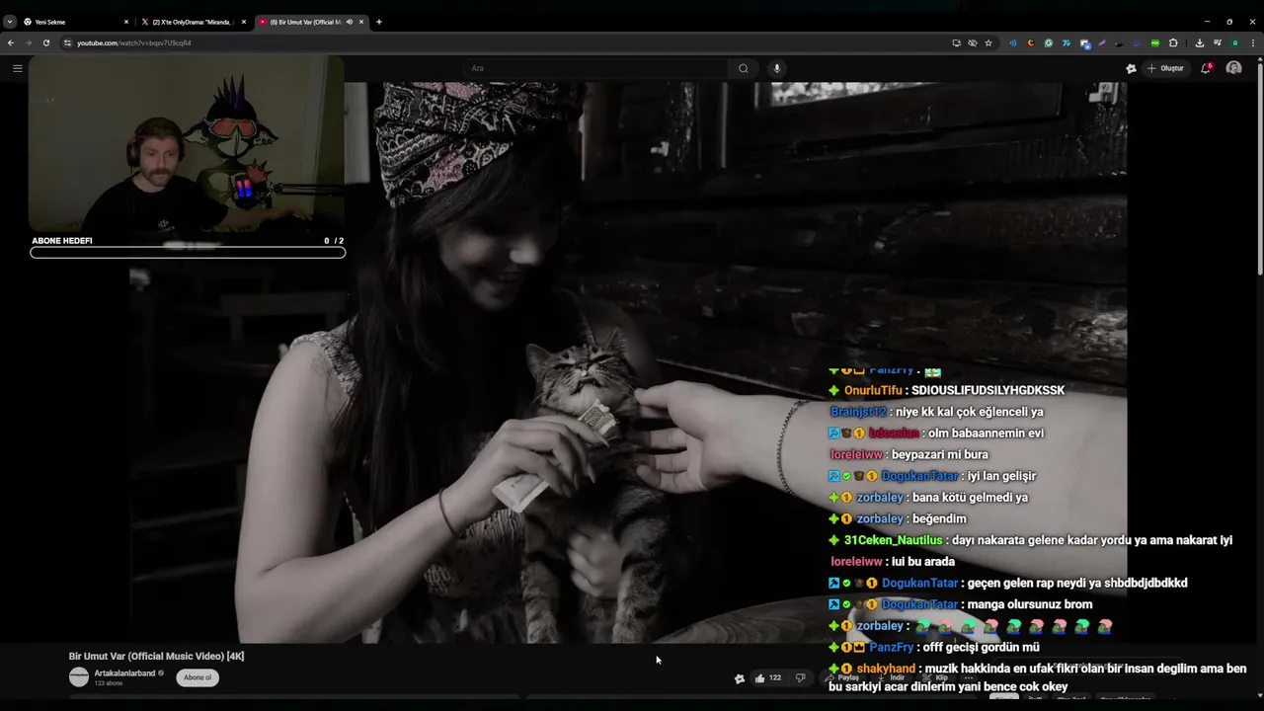This screenshot has width=1264, height=711.
Task: Click the green NOX extension icon
Action: [x=1155, y=42]
